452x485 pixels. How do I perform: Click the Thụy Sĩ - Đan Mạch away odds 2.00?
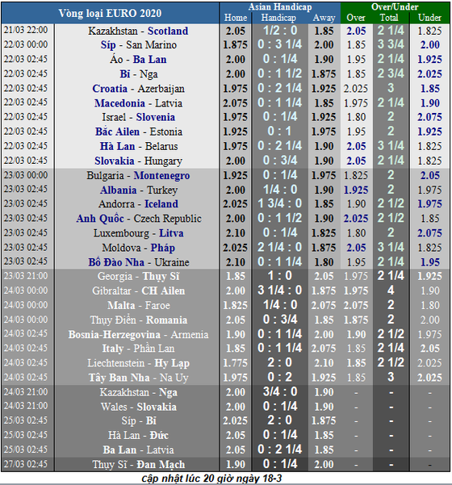click(x=324, y=464)
